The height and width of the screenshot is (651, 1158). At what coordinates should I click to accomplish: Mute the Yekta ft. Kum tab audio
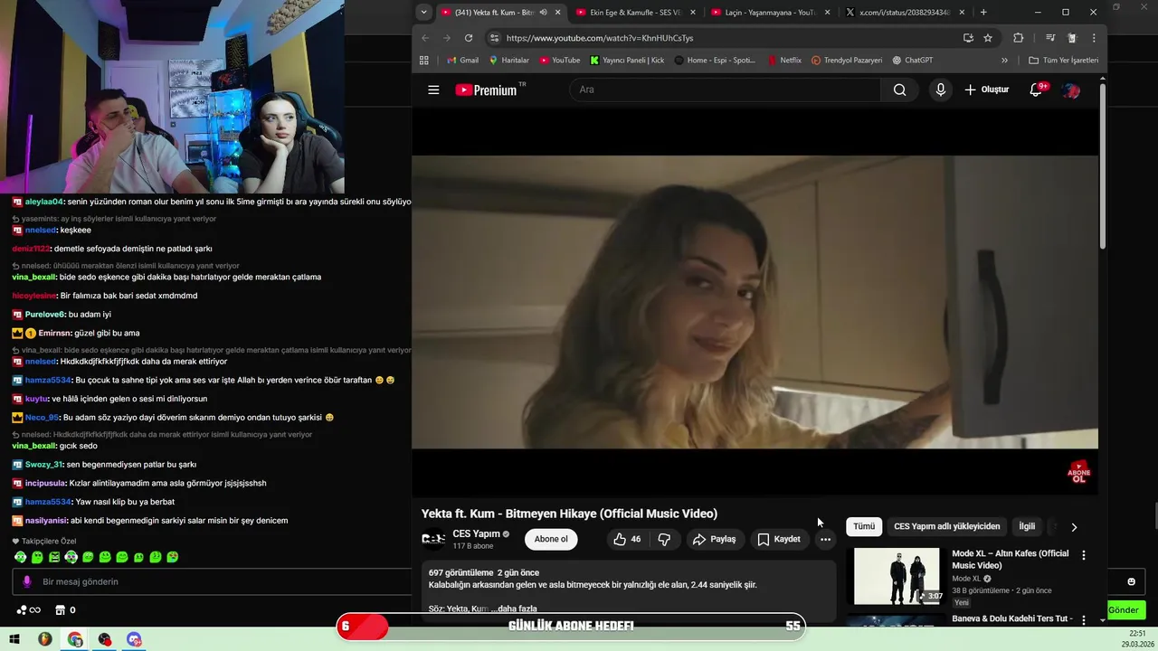point(543,12)
